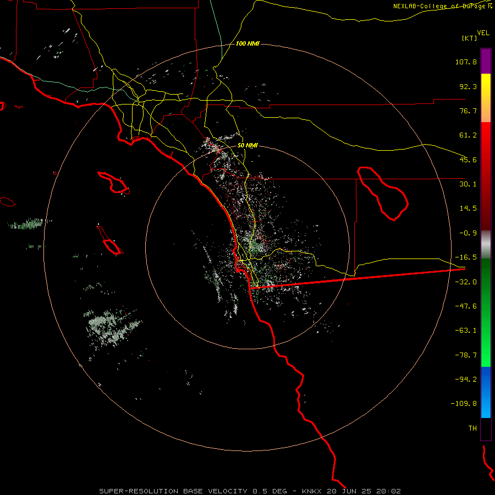Click the 107.8 legend value

[466, 62]
